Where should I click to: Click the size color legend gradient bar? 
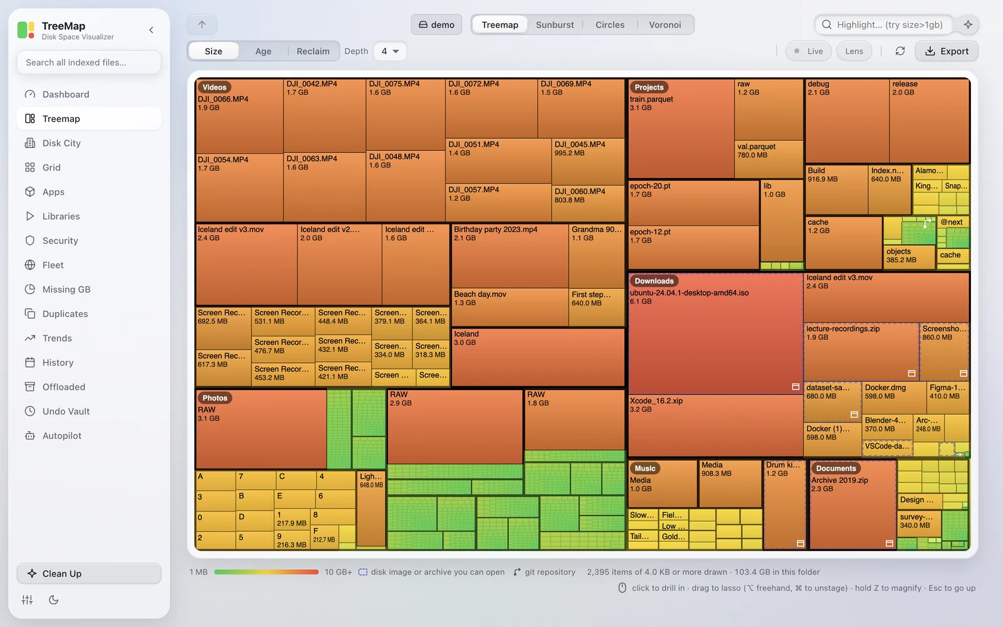(266, 572)
